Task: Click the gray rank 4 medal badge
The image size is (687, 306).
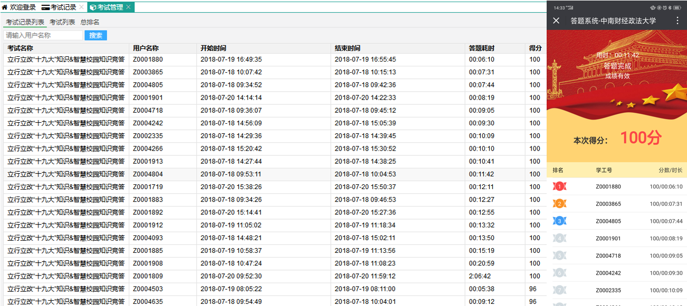Action: 559,239
